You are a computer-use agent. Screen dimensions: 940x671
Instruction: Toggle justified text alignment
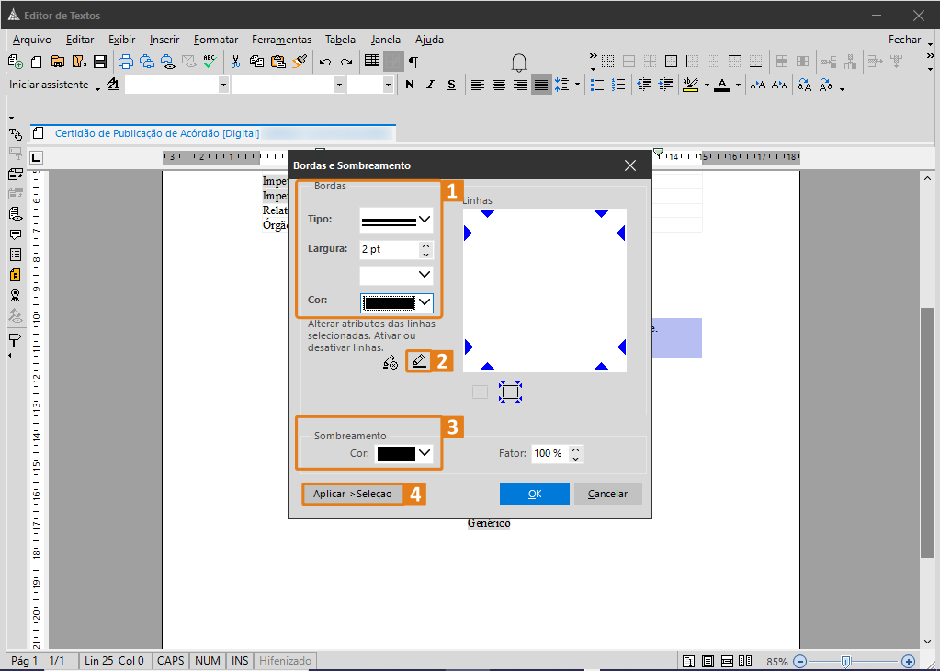(x=540, y=85)
